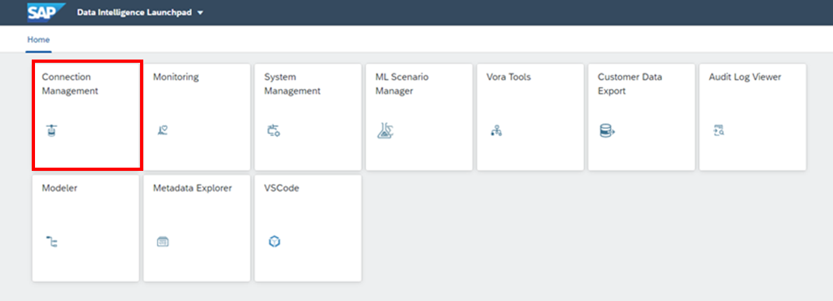
Task: Click the VSCode hexagon icon
Action: coord(274,241)
